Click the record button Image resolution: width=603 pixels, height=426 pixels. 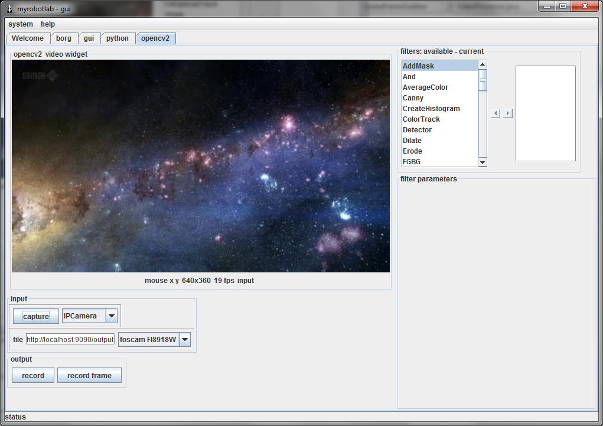(x=33, y=376)
